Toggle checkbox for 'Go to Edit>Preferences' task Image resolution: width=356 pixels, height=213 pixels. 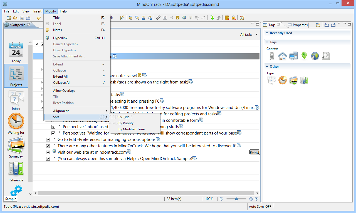pyautogui.click(x=48, y=140)
